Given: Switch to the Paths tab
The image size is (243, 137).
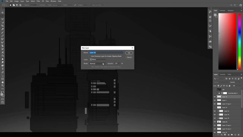Looking at the screenshot, I should point(229,75).
